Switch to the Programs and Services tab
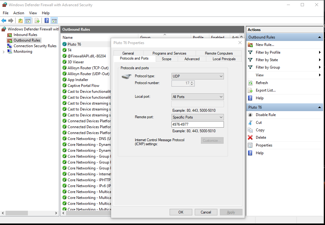 [x=169, y=53]
